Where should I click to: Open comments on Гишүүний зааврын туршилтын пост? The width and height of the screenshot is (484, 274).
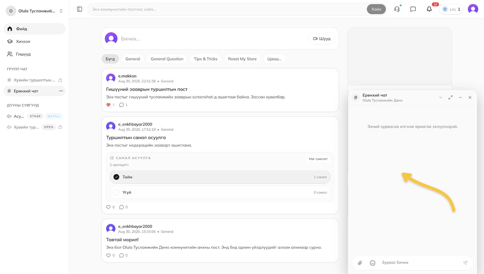(x=122, y=105)
